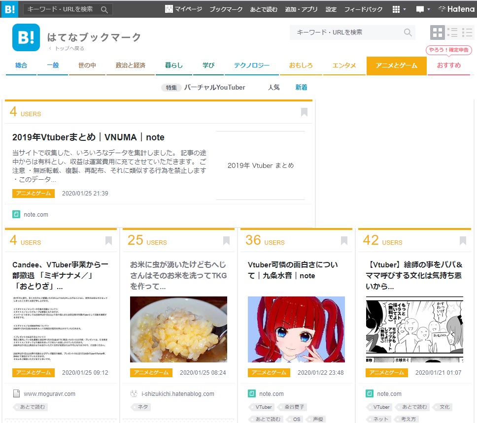The width and height of the screenshot is (477, 423).
Task: Select the 政治と経済 category tab
Action: (x=131, y=65)
